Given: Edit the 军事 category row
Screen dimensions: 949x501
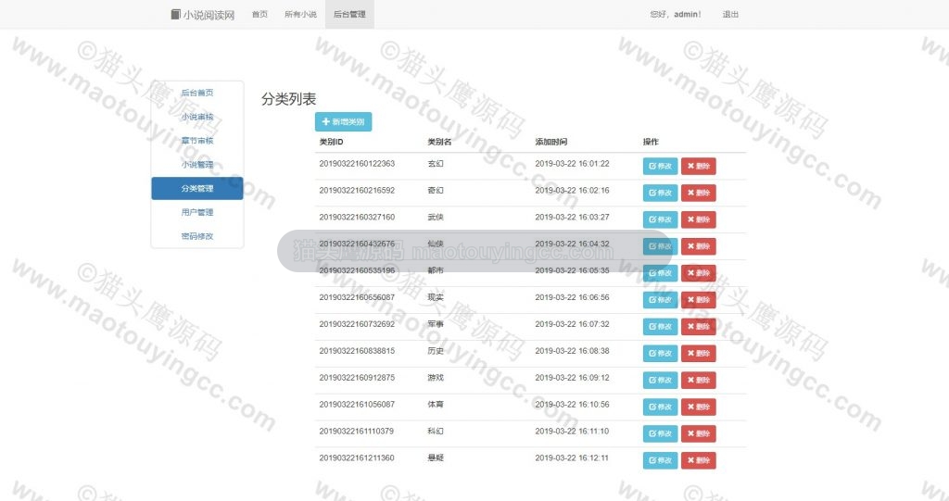Looking at the screenshot, I should pyautogui.click(x=660, y=327).
